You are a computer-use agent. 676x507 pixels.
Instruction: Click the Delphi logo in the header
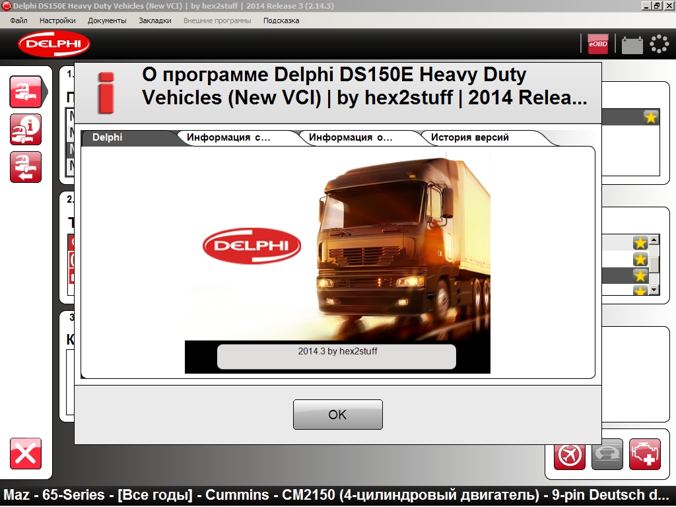54,44
